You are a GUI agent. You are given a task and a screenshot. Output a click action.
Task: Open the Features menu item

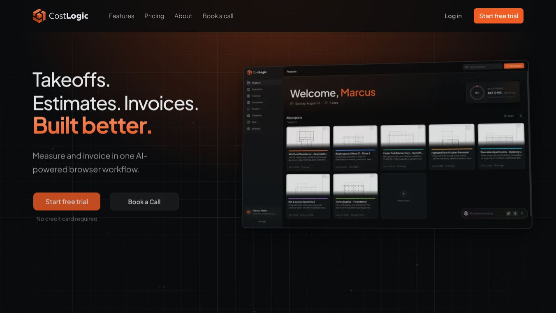tap(121, 16)
